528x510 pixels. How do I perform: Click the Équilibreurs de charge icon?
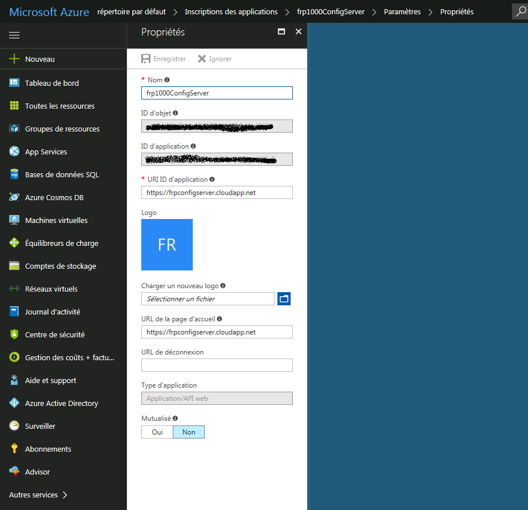pyautogui.click(x=14, y=243)
